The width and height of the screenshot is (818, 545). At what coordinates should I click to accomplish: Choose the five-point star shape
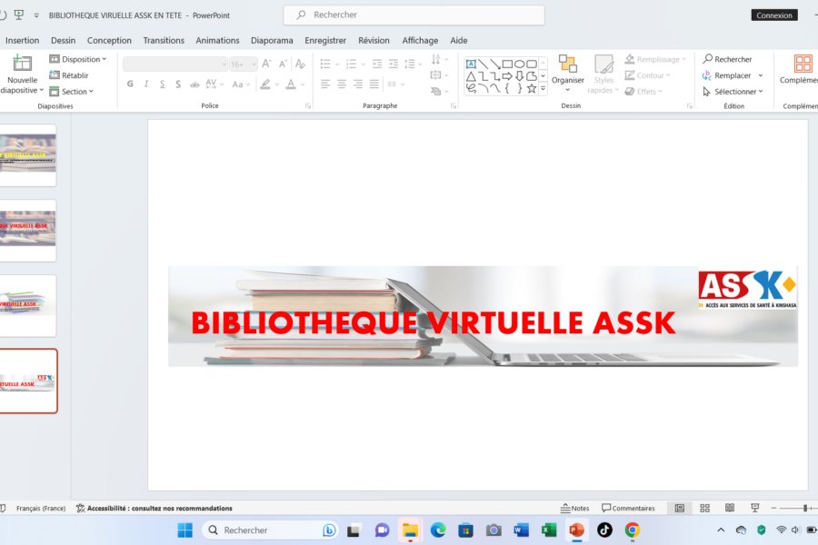(532, 89)
